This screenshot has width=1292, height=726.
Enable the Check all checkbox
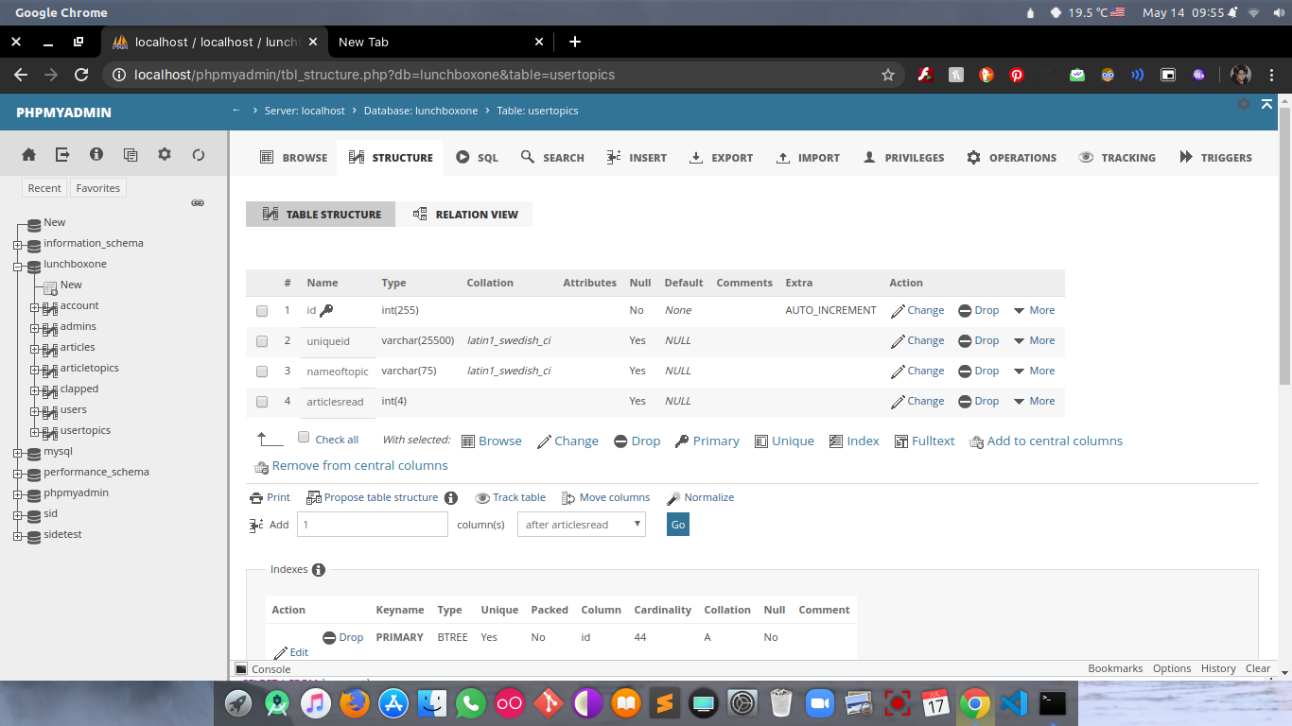304,438
